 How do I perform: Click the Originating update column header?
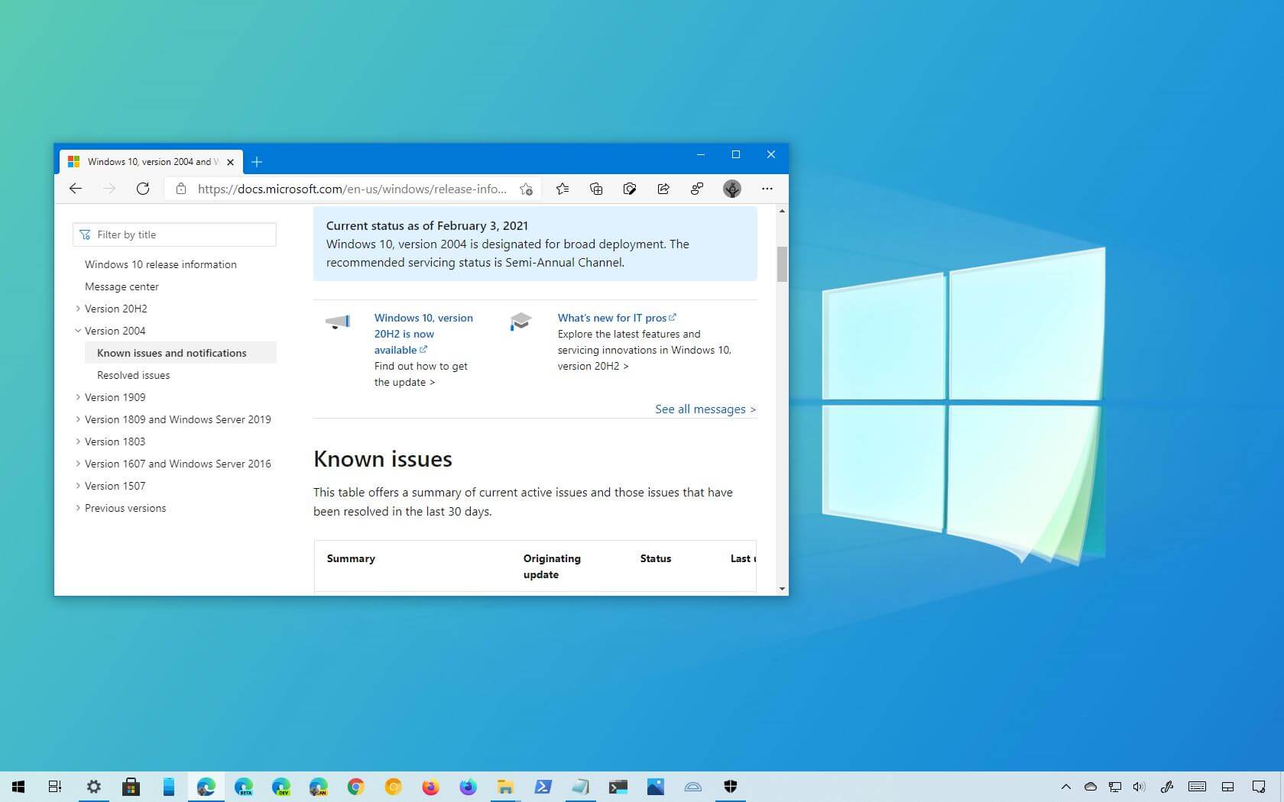click(552, 566)
